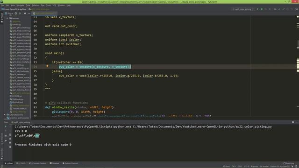299x168 pixels.
Task: Open the File menu
Action: (x=2, y=5)
